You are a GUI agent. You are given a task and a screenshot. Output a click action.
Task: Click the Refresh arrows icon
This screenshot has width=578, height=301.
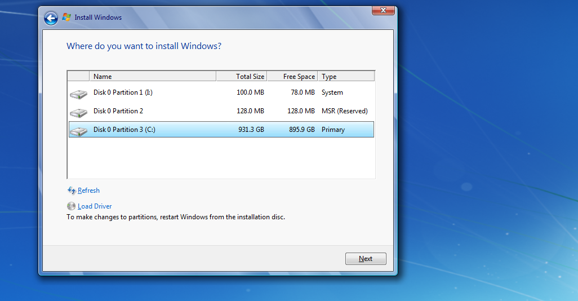pyautogui.click(x=72, y=191)
